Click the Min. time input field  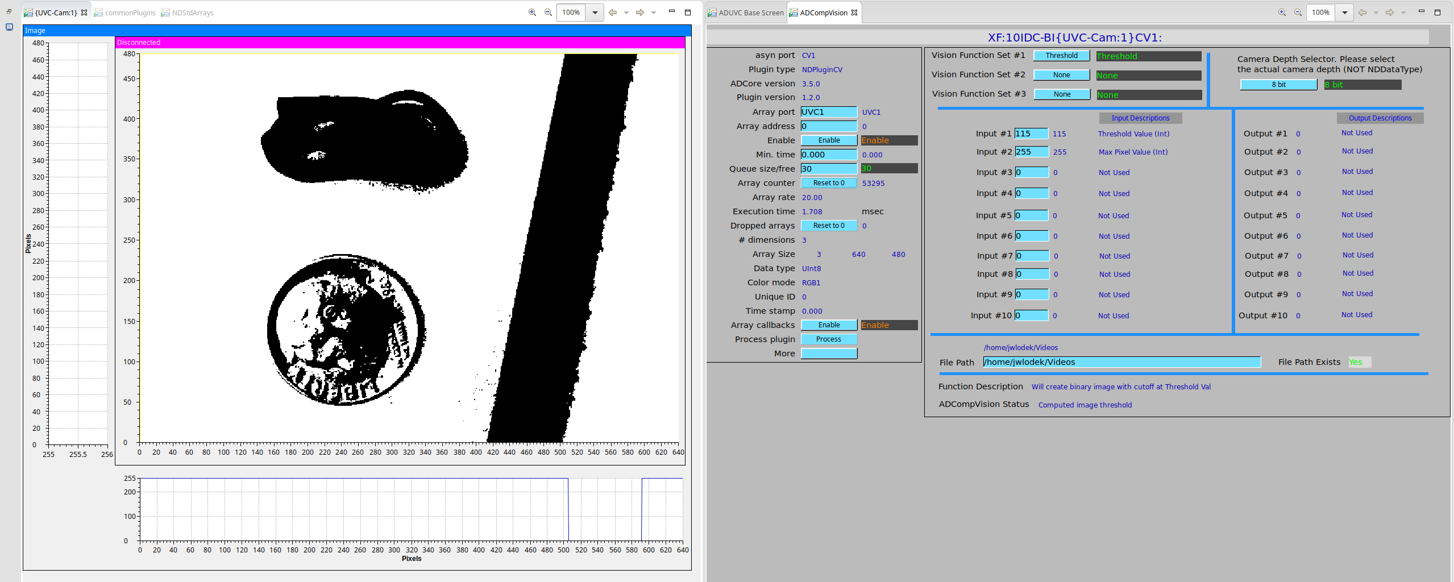coord(829,155)
